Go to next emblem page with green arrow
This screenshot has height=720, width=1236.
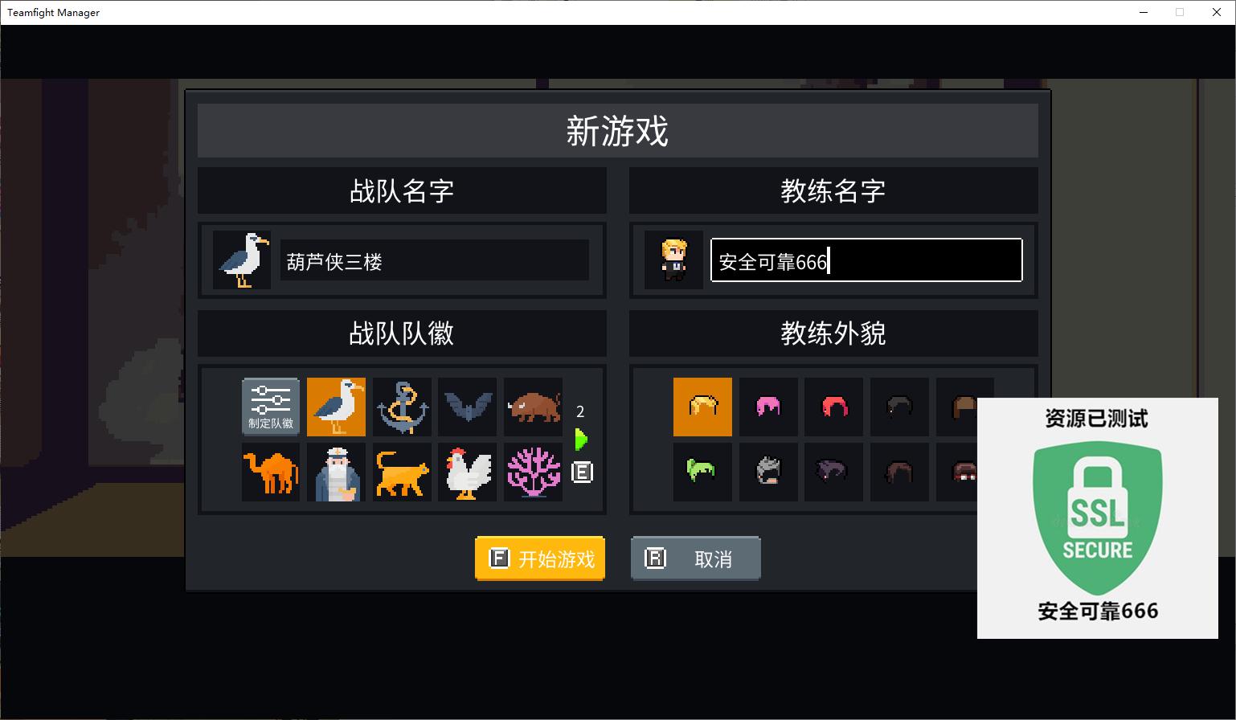coord(581,440)
